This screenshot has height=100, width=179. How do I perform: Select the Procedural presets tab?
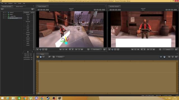[26, 12]
